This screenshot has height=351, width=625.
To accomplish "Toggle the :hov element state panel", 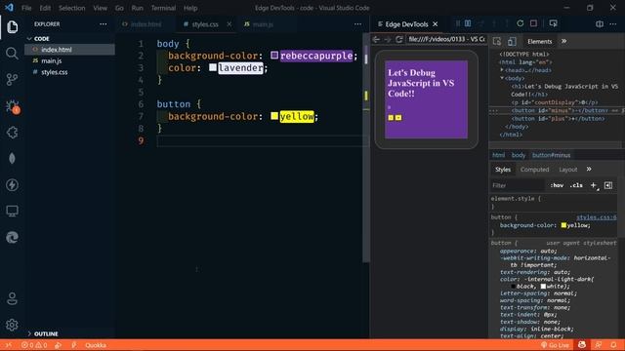I will tap(557, 185).
